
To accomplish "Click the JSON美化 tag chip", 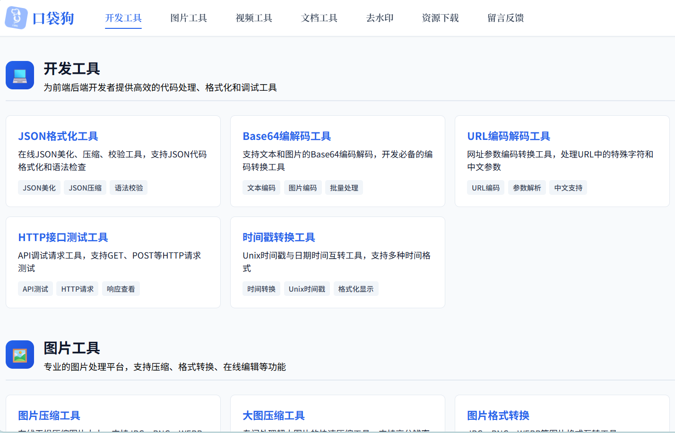I will click(x=39, y=187).
